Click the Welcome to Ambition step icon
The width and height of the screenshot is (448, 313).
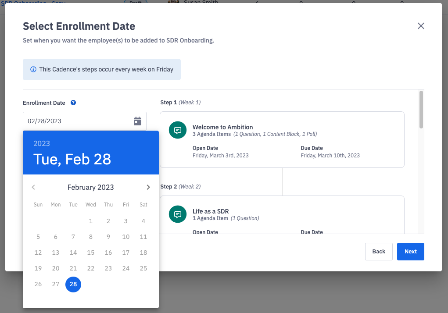tap(178, 130)
